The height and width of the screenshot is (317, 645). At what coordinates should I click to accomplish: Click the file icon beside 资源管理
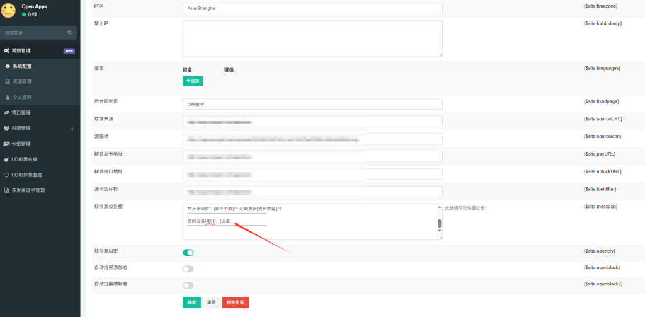tap(8, 81)
